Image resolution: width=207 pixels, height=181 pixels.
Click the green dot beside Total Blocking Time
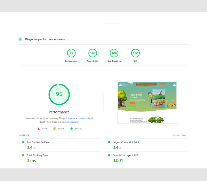[x=23, y=155]
